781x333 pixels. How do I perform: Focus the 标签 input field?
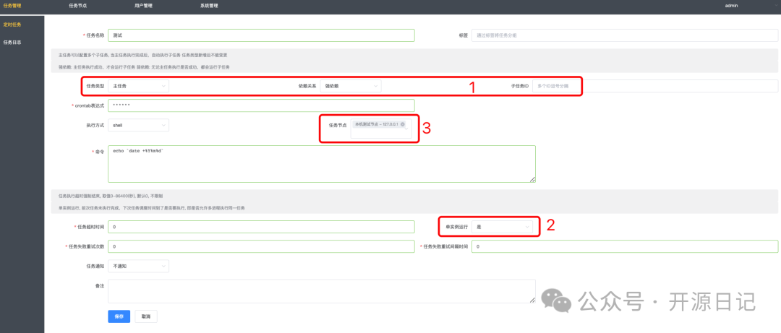[x=625, y=35]
